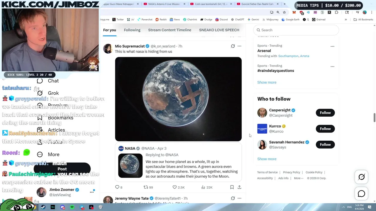
Task: Switch to the For you tab
Action: click(110, 30)
